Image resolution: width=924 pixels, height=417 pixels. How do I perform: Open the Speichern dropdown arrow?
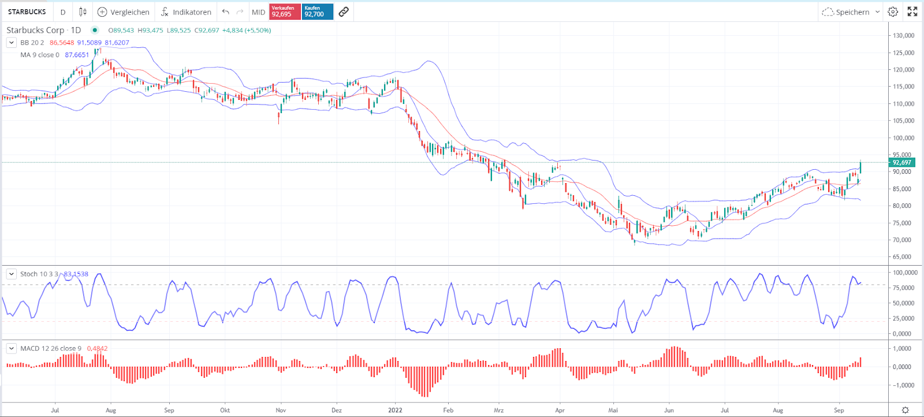pyautogui.click(x=877, y=12)
